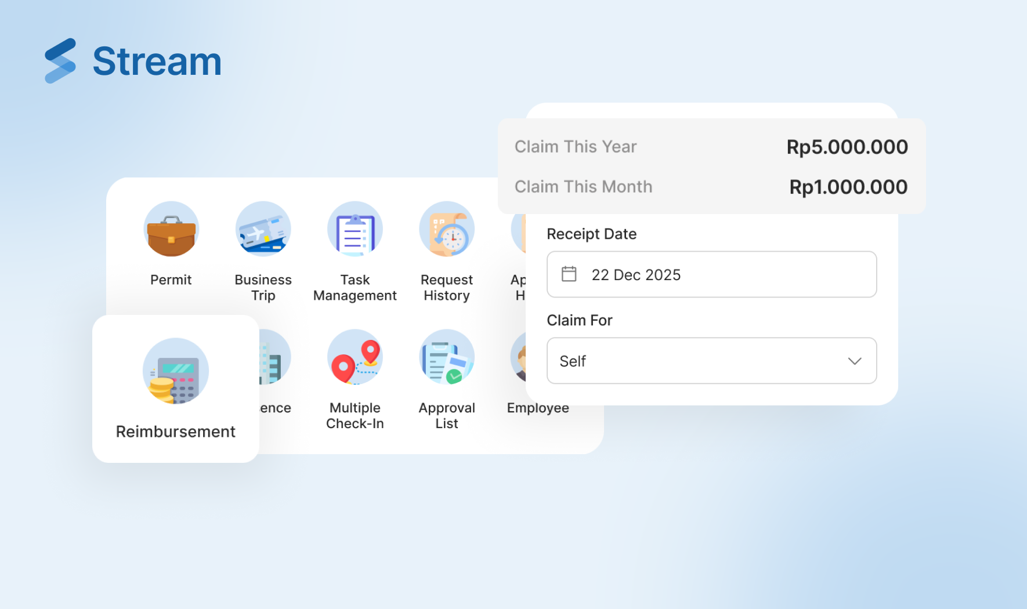Image resolution: width=1027 pixels, height=609 pixels.
Task: Click the partially hidden building icon
Action: (x=273, y=358)
